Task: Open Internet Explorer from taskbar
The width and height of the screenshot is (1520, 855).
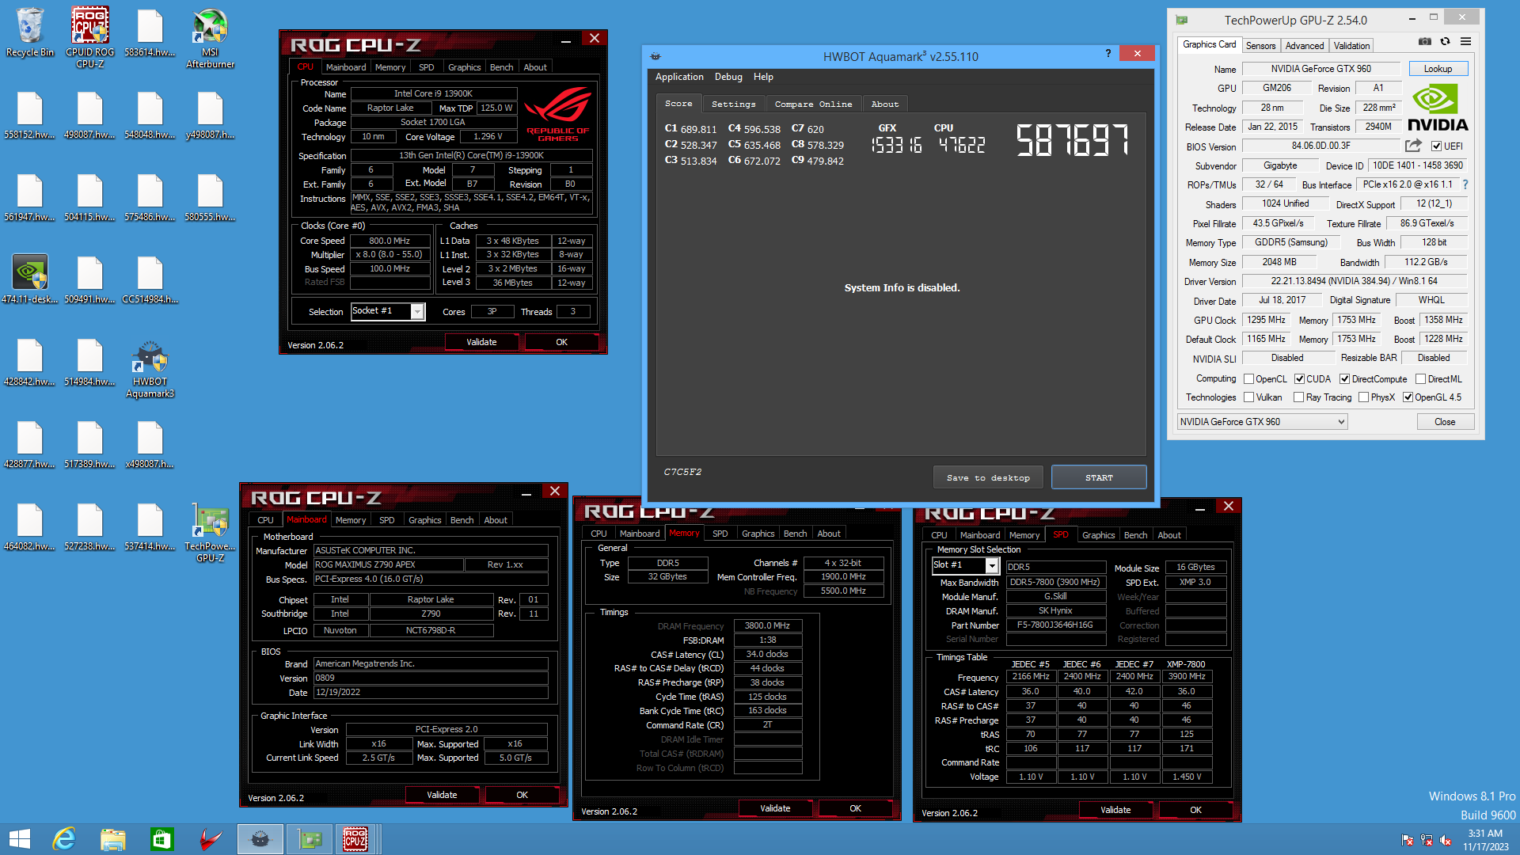Action: coord(63,839)
